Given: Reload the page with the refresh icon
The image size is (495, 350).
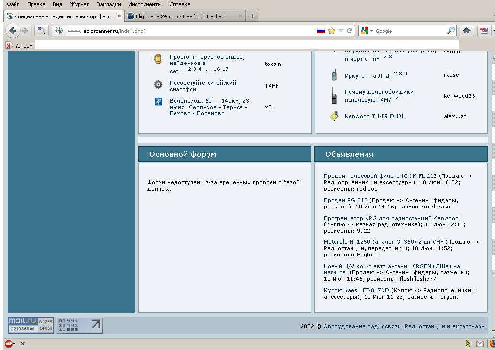Looking at the screenshot, I should coord(349,31).
